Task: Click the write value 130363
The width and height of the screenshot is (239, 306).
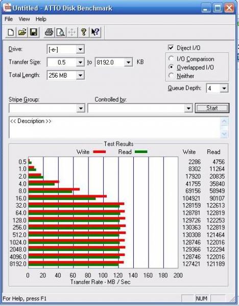Action: pyautogui.click(x=192, y=227)
